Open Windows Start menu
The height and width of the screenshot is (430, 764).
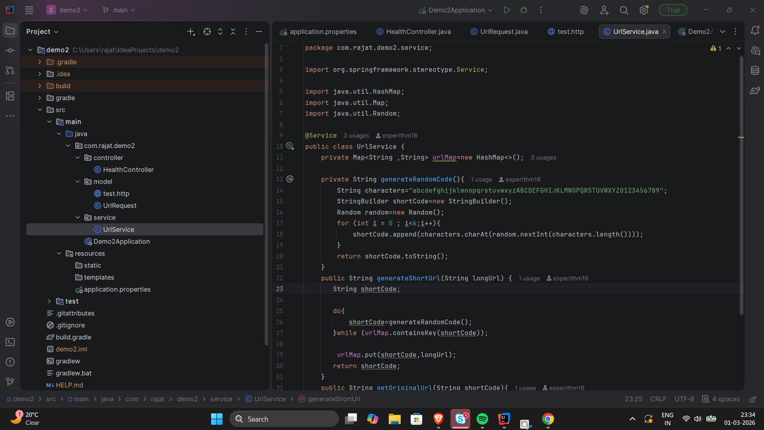point(217,419)
